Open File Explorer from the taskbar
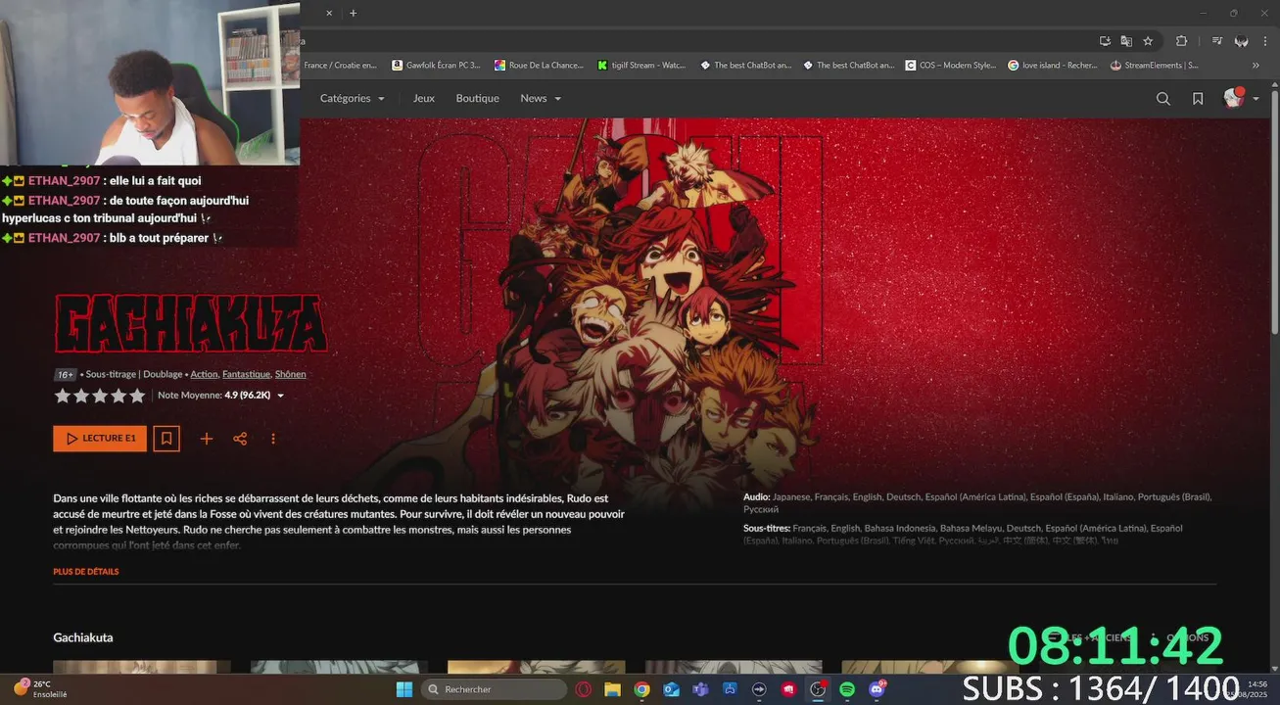 (x=612, y=689)
